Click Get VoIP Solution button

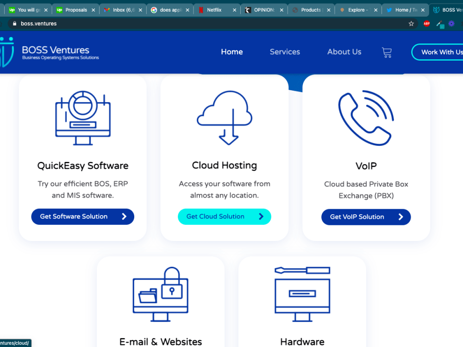(x=366, y=217)
